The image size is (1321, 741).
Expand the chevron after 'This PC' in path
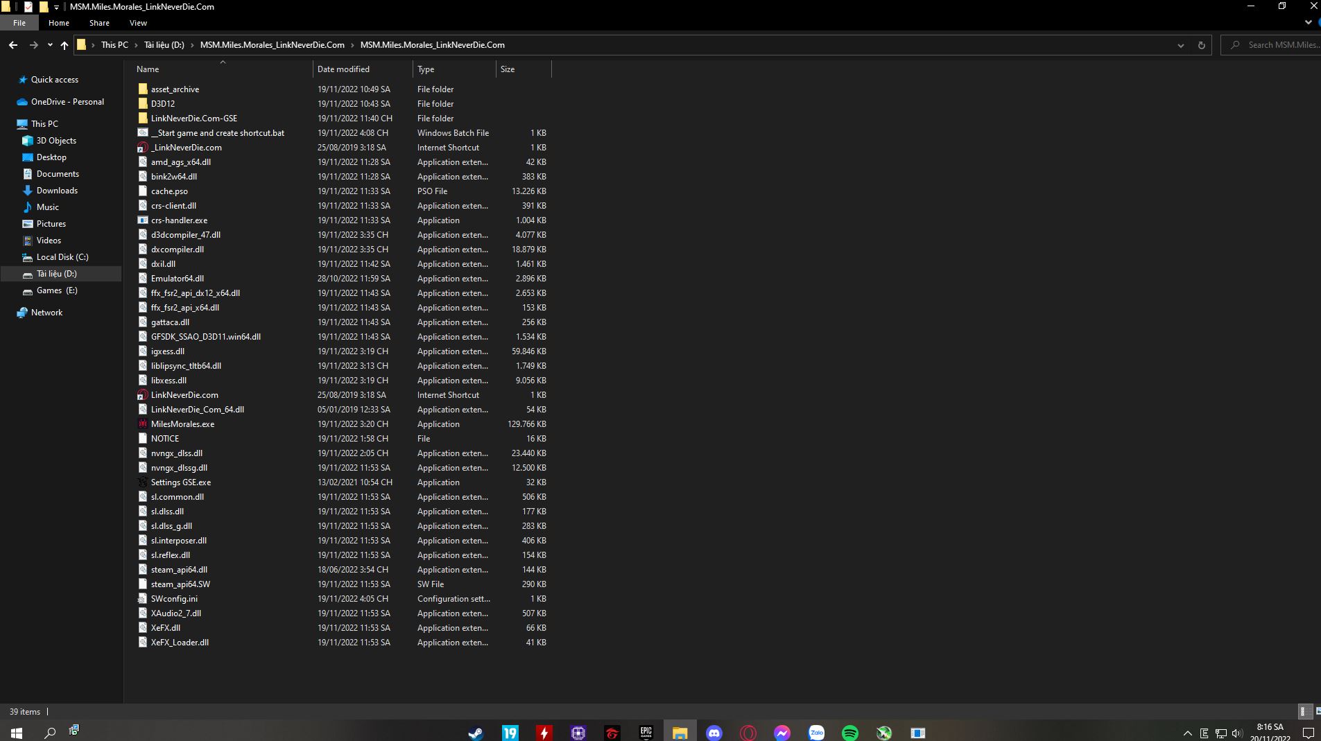point(136,45)
